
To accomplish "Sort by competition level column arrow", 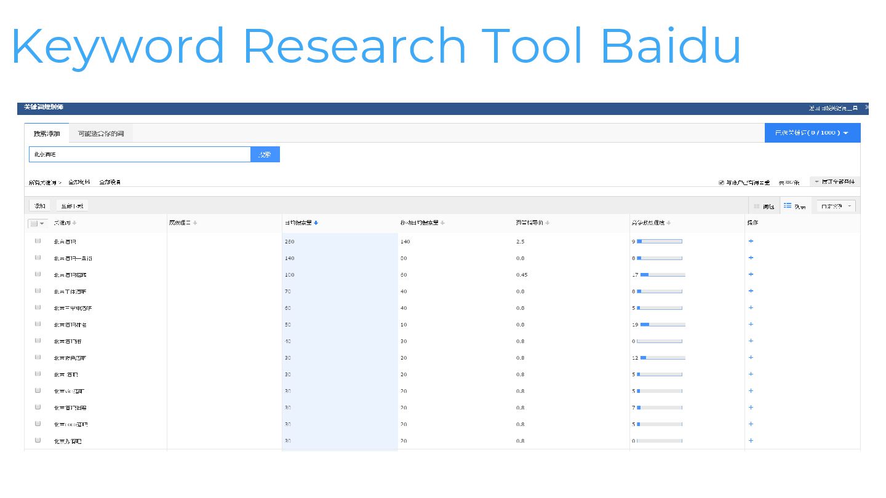I will (669, 223).
